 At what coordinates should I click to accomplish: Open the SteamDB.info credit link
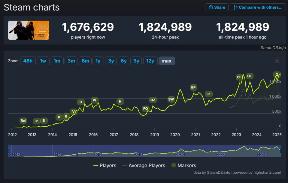(x=273, y=48)
